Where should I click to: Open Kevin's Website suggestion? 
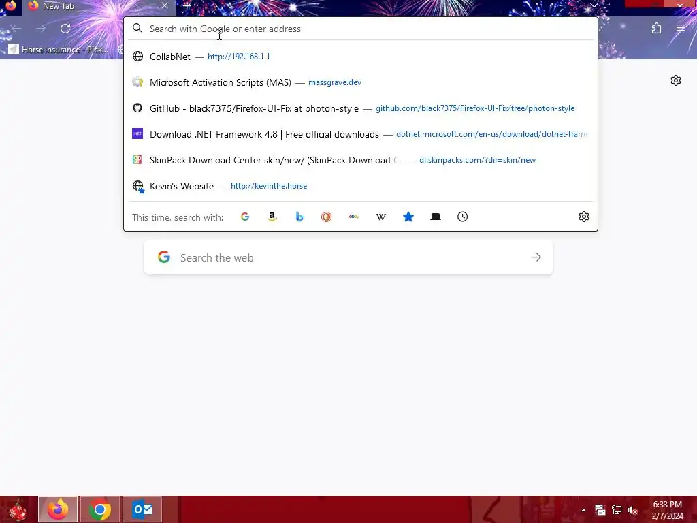coord(361,186)
